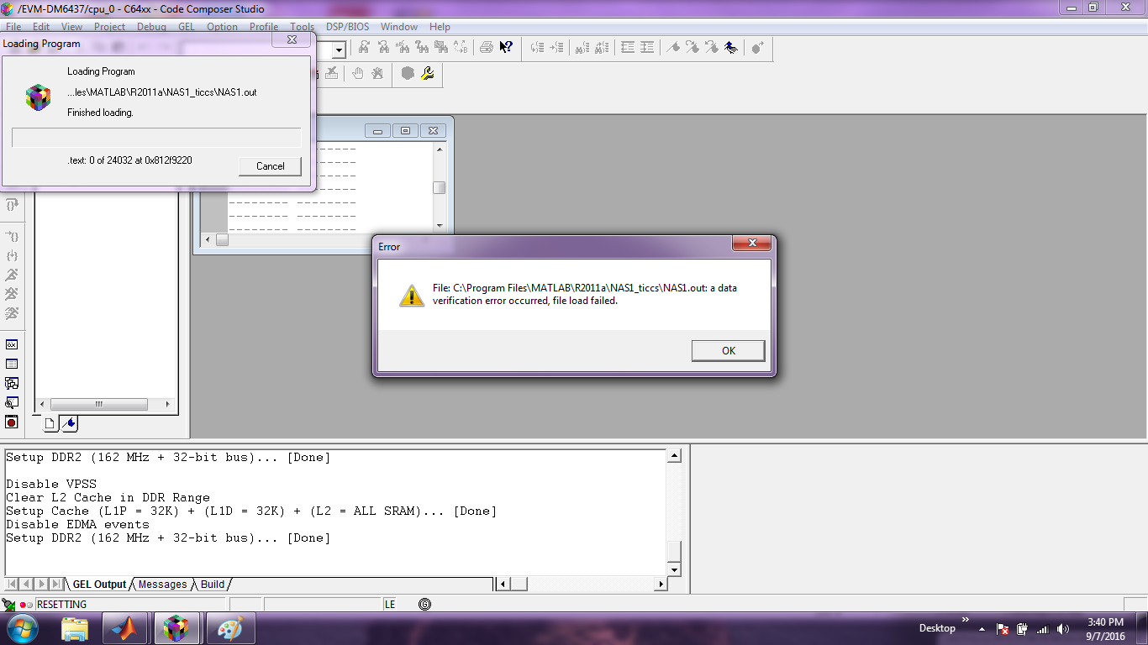Click OK in the Error dialog
The width and height of the screenshot is (1148, 645).
(728, 351)
